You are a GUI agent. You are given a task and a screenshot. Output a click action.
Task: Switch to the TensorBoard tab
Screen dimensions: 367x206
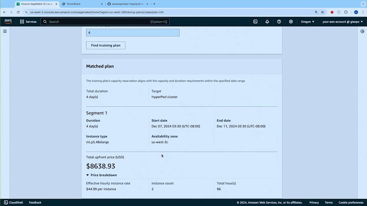pos(83,4)
